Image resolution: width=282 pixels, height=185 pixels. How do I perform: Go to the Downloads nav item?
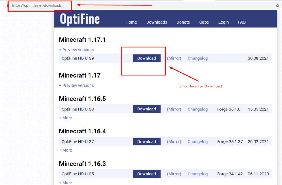[x=157, y=22]
